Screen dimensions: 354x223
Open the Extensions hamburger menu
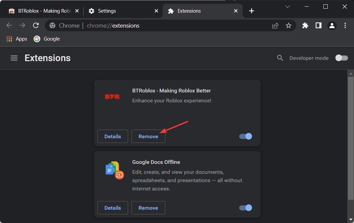click(x=14, y=58)
